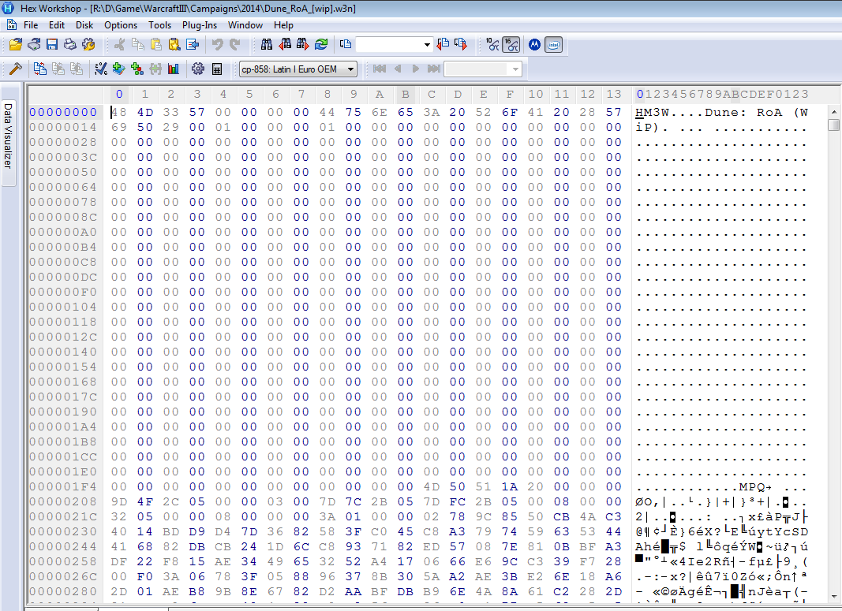Open the File menu

tap(31, 25)
